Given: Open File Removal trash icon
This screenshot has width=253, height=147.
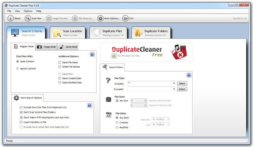Looking at the screenshot, I should click(75, 18).
